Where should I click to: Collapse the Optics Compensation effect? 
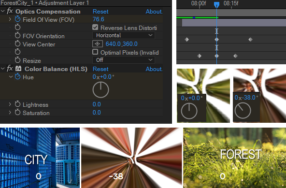click(3, 11)
